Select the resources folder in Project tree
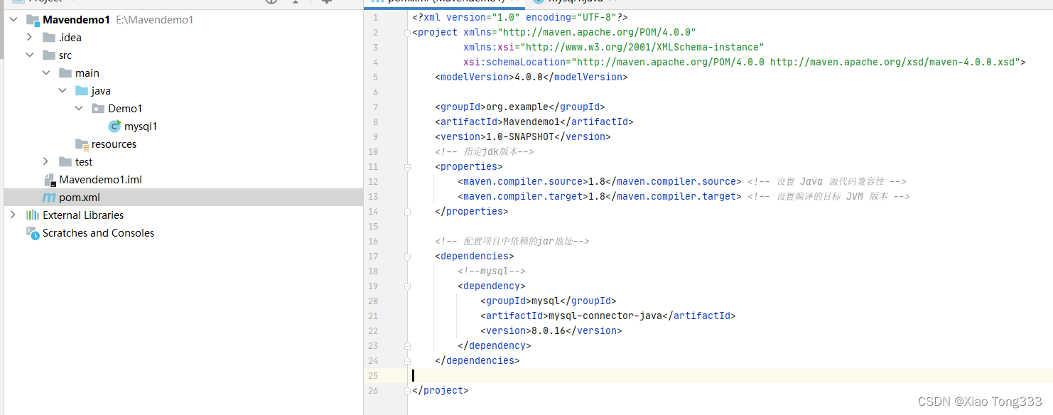 [113, 144]
